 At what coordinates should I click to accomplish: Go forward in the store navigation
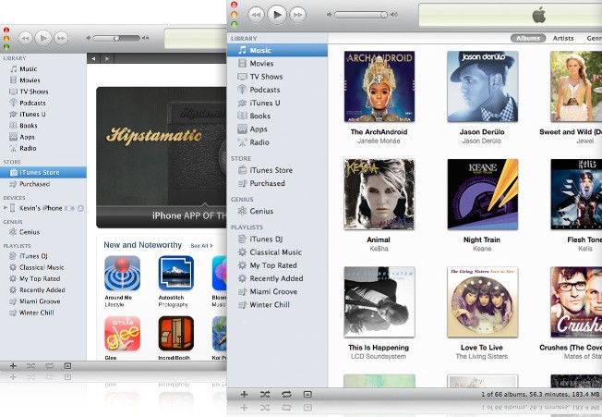click(107, 58)
